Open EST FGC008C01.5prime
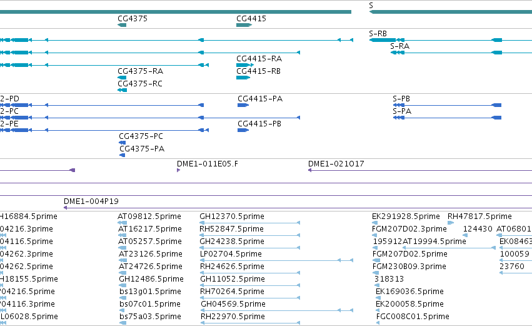 point(413,317)
